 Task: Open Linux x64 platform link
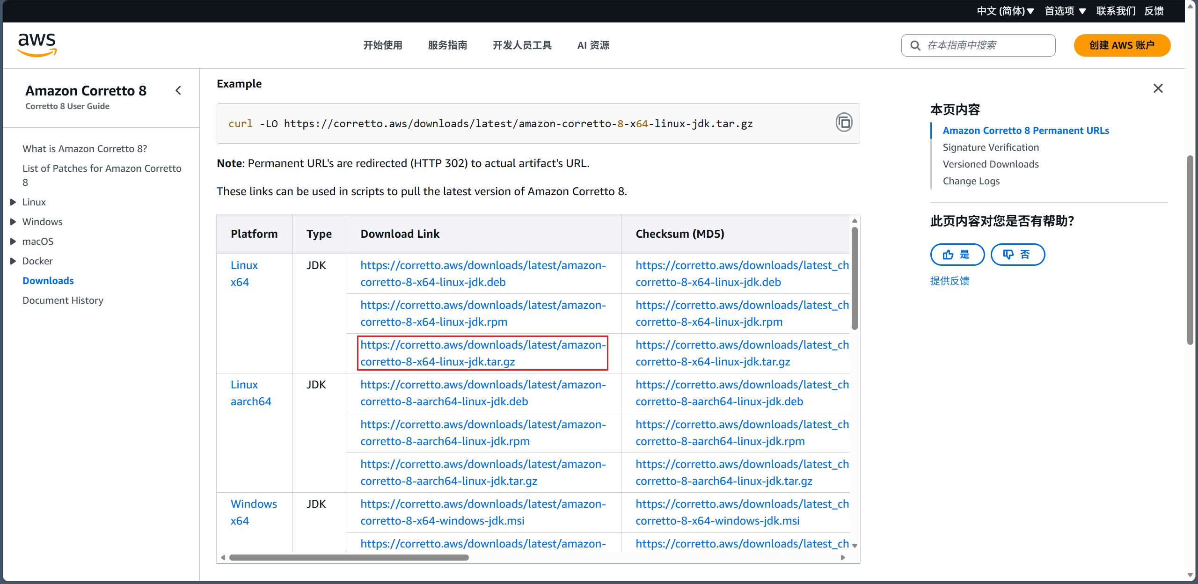point(244,274)
